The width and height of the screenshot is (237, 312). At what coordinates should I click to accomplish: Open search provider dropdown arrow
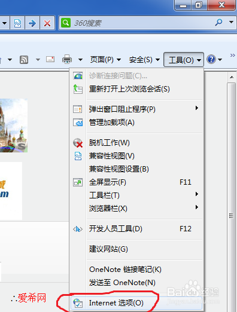(x=231, y=22)
